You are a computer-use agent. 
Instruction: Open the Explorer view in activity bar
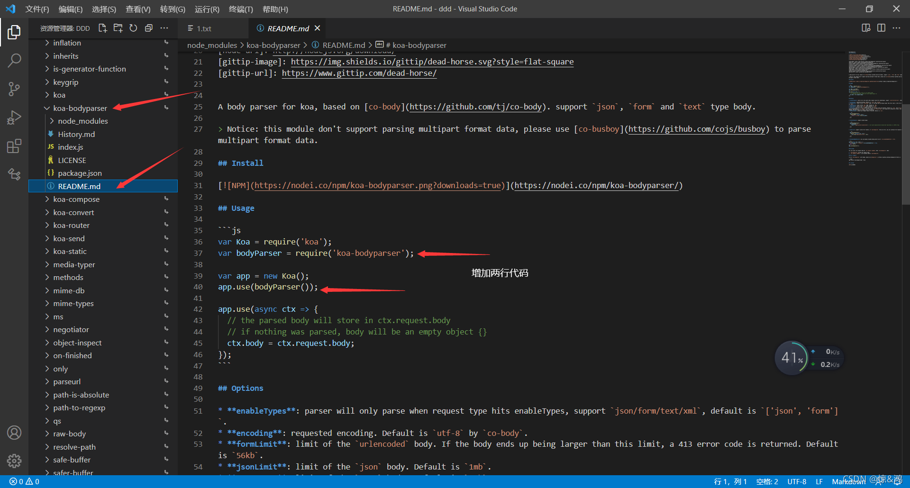14,32
